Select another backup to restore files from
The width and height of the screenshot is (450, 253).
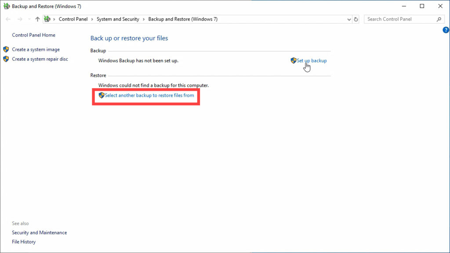[149, 95]
